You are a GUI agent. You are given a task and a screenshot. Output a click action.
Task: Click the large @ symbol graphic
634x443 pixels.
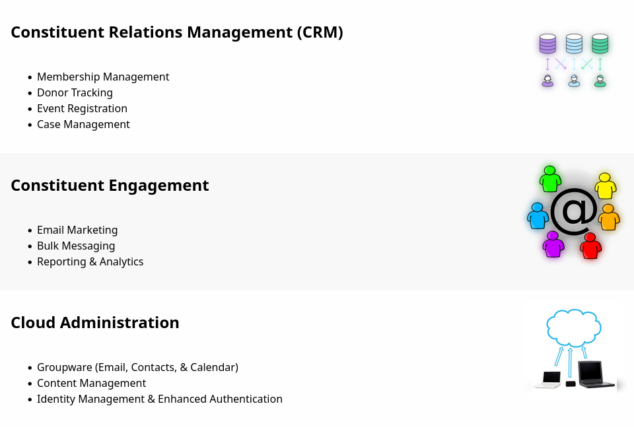pos(574,211)
